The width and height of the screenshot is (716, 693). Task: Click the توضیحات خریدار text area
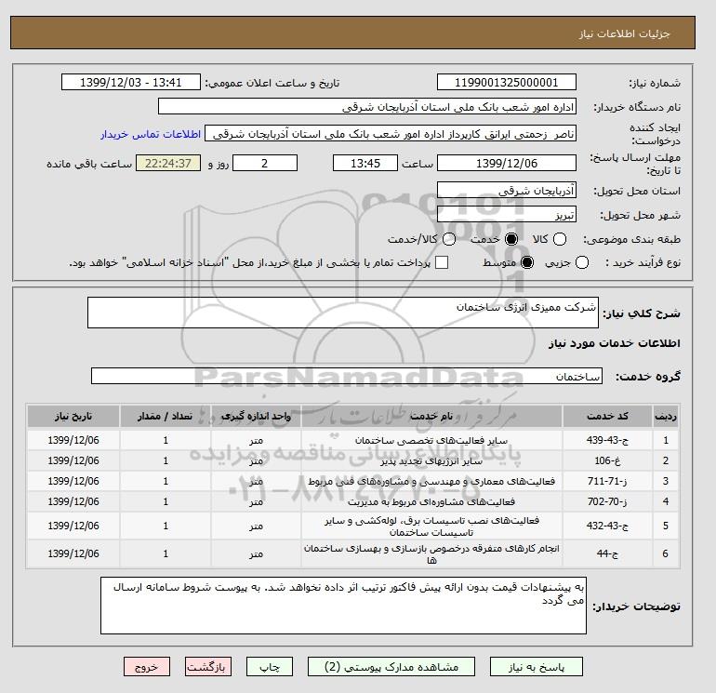pyautogui.click(x=343, y=606)
